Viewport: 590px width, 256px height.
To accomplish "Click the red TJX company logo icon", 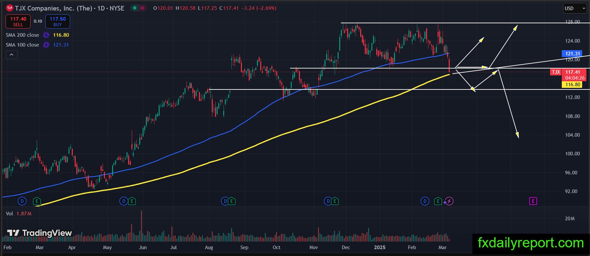I will [x=10, y=8].
